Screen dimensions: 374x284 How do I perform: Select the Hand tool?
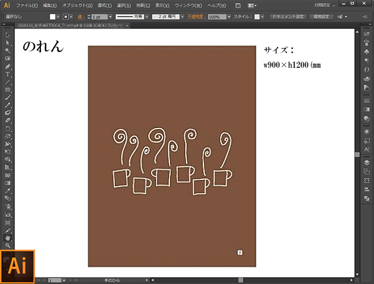pyautogui.click(x=8, y=238)
